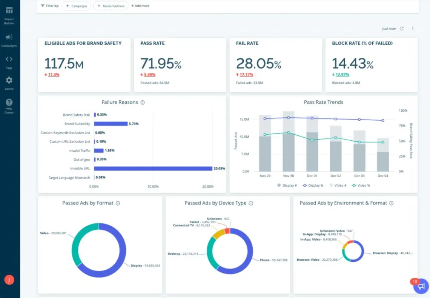Select the Campaigns icon in sidebar
This screenshot has width=430, height=298.
(9, 37)
